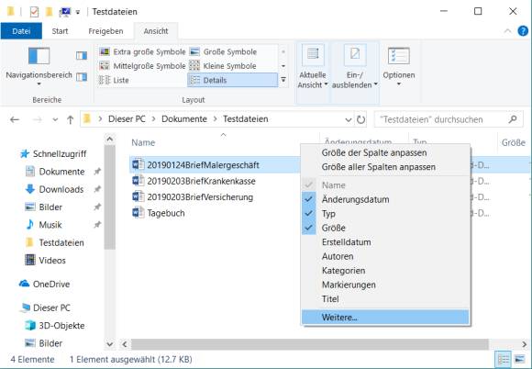Switch to Kleine Symbole layout
The width and height of the screenshot is (532, 369).
tap(223, 66)
